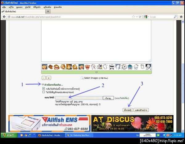This screenshot has width=185, height=144.
Task: Click the address bar URL field
Action: 71,17
